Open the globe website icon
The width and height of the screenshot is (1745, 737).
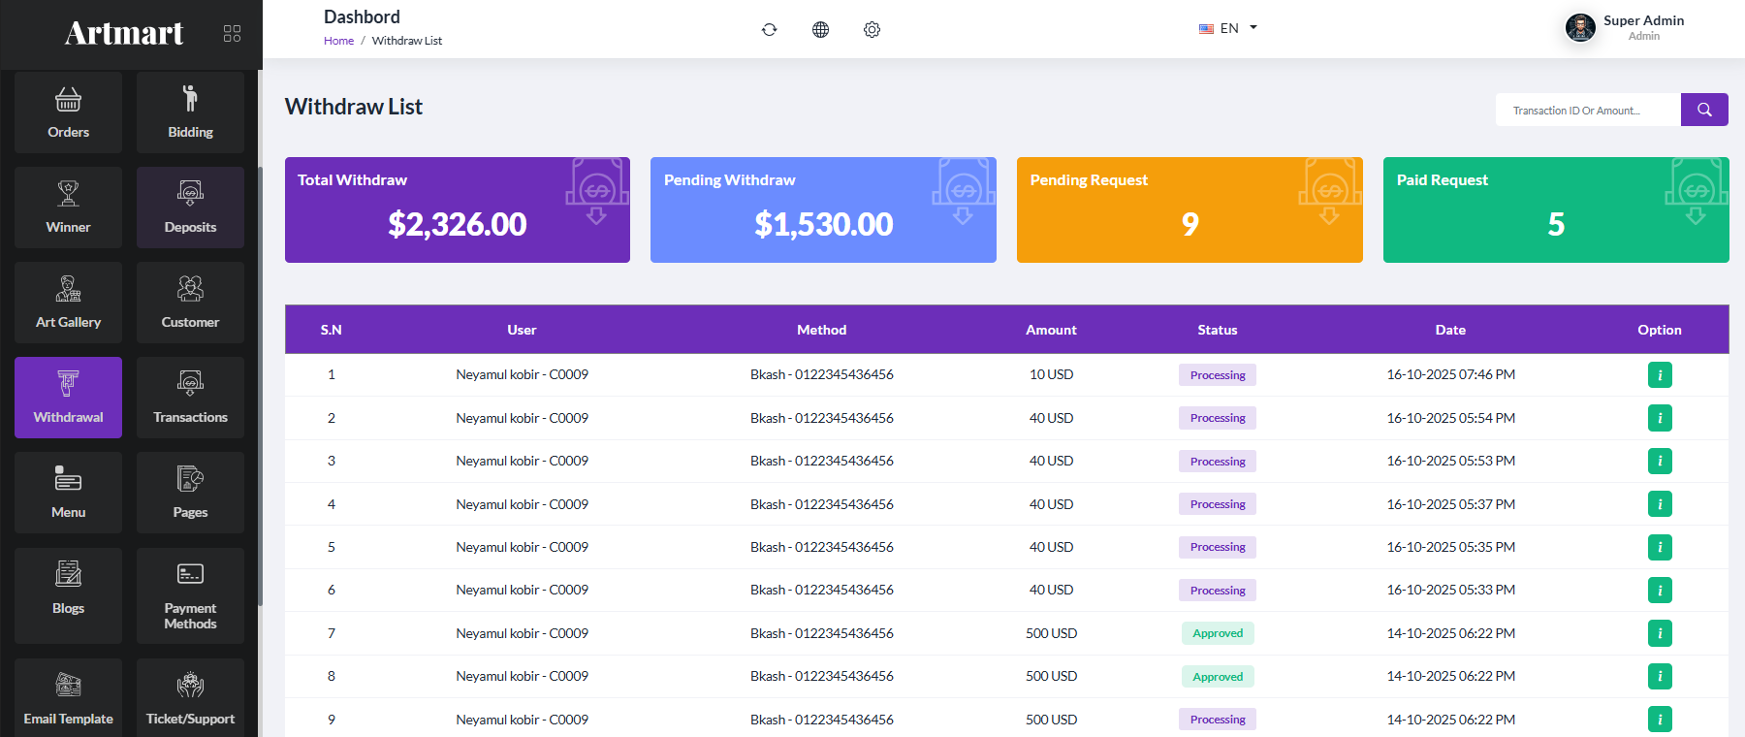pos(820,29)
